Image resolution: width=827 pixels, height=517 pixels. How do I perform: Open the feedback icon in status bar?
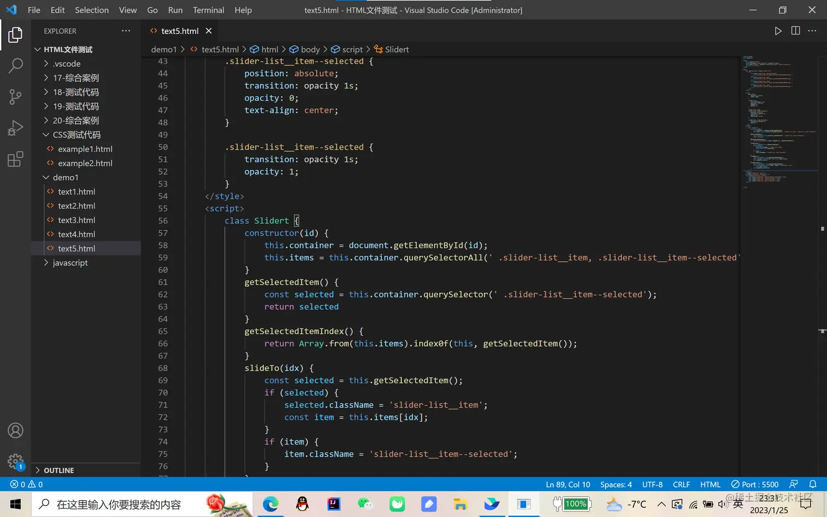(x=794, y=484)
